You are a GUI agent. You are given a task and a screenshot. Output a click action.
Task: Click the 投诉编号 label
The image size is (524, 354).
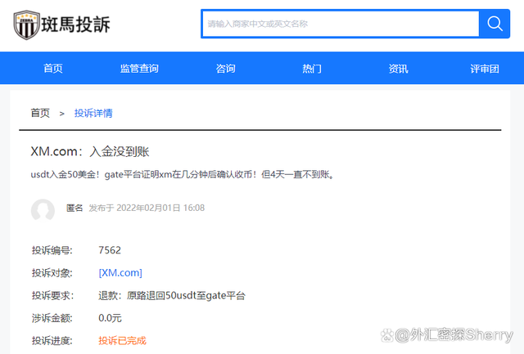point(52,250)
